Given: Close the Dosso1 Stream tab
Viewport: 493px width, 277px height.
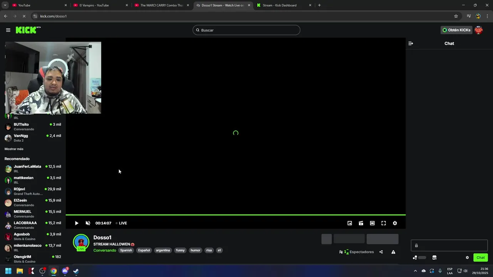Looking at the screenshot, I should [x=249, y=5].
